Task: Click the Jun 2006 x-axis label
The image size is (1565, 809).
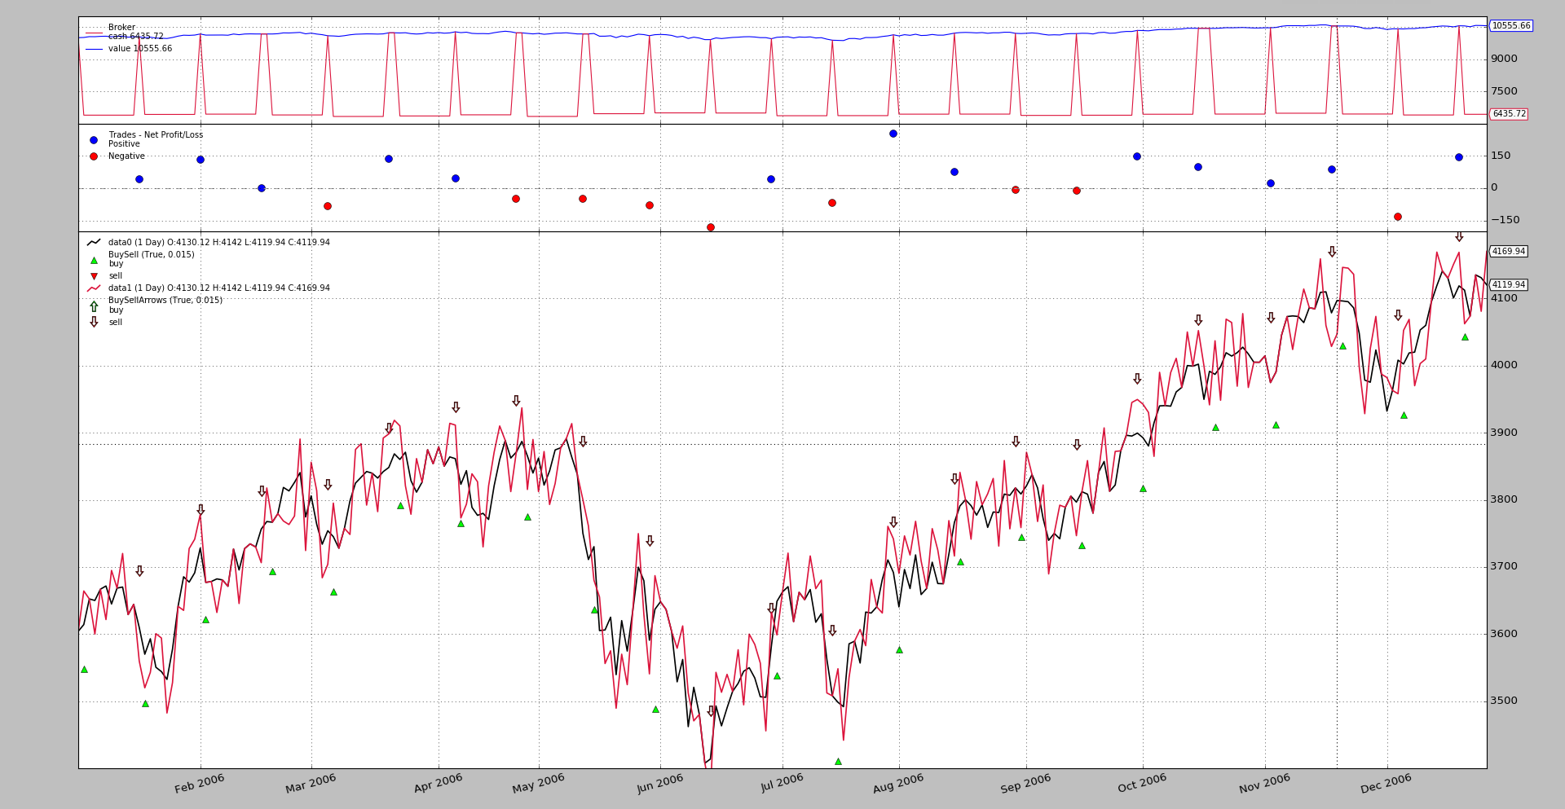Action: pyautogui.click(x=659, y=784)
